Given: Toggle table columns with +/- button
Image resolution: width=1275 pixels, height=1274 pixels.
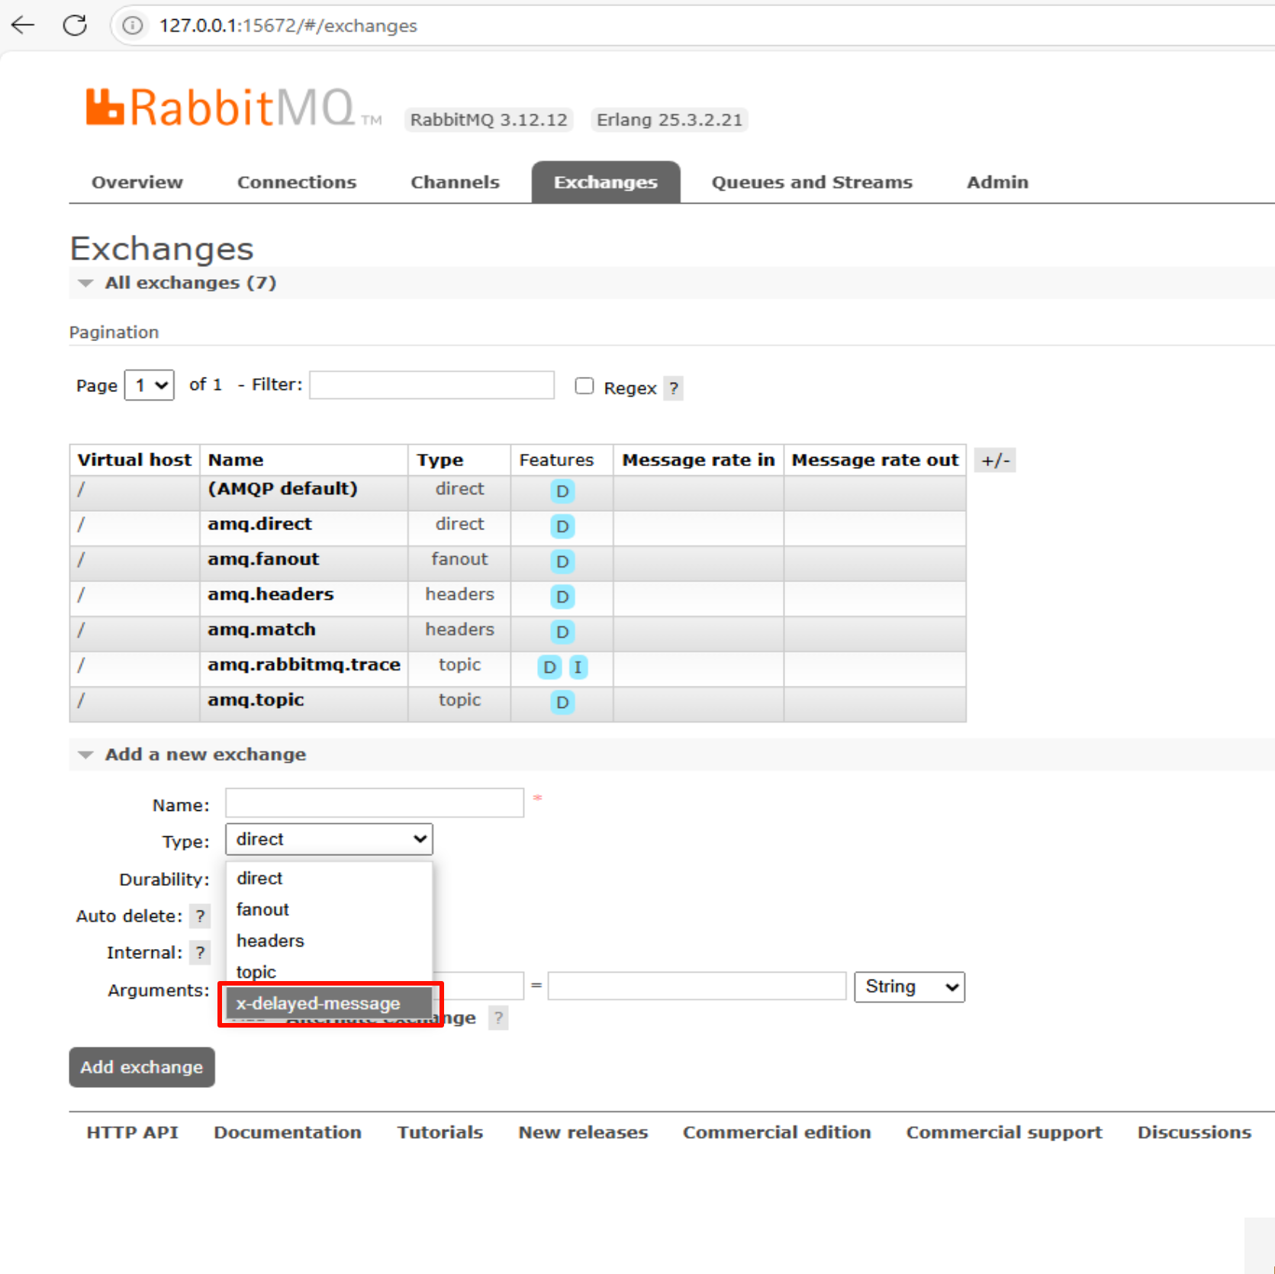Looking at the screenshot, I should click(995, 461).
